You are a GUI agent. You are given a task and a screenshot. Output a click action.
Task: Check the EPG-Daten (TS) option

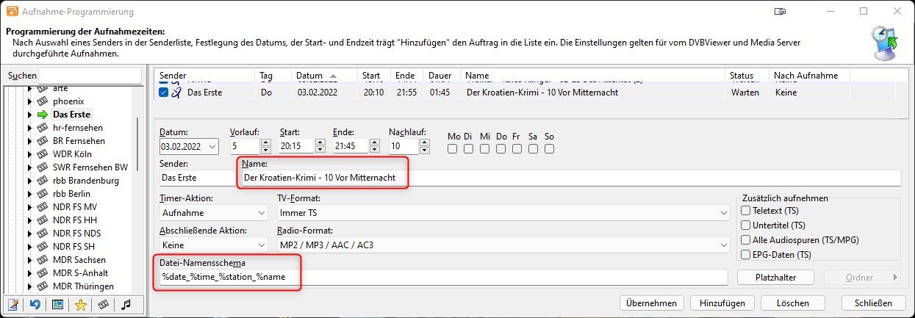pos(746,255)
